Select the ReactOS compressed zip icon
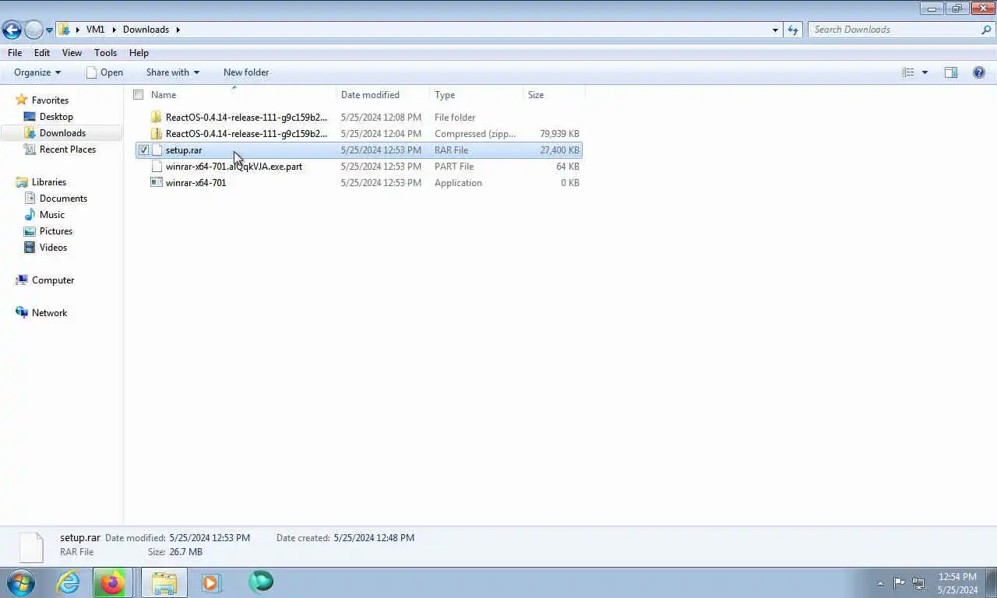997x598 pixels. point(157,134)
